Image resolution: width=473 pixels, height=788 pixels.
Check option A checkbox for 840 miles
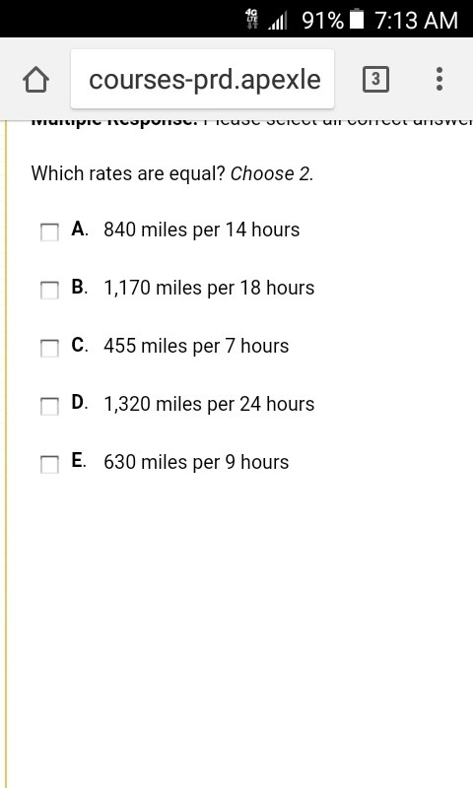pos(49,232)
